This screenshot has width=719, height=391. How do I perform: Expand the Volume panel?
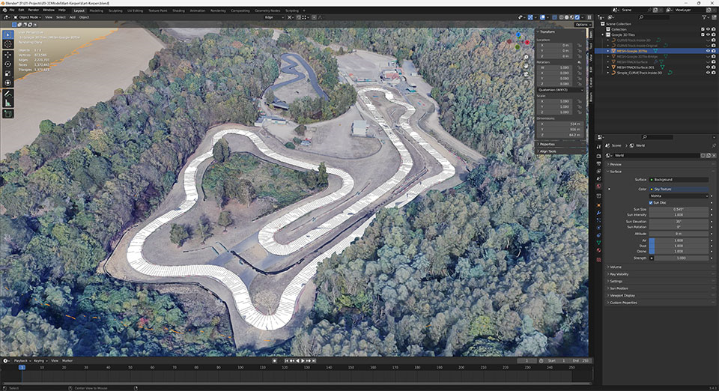tap(616, 267)
